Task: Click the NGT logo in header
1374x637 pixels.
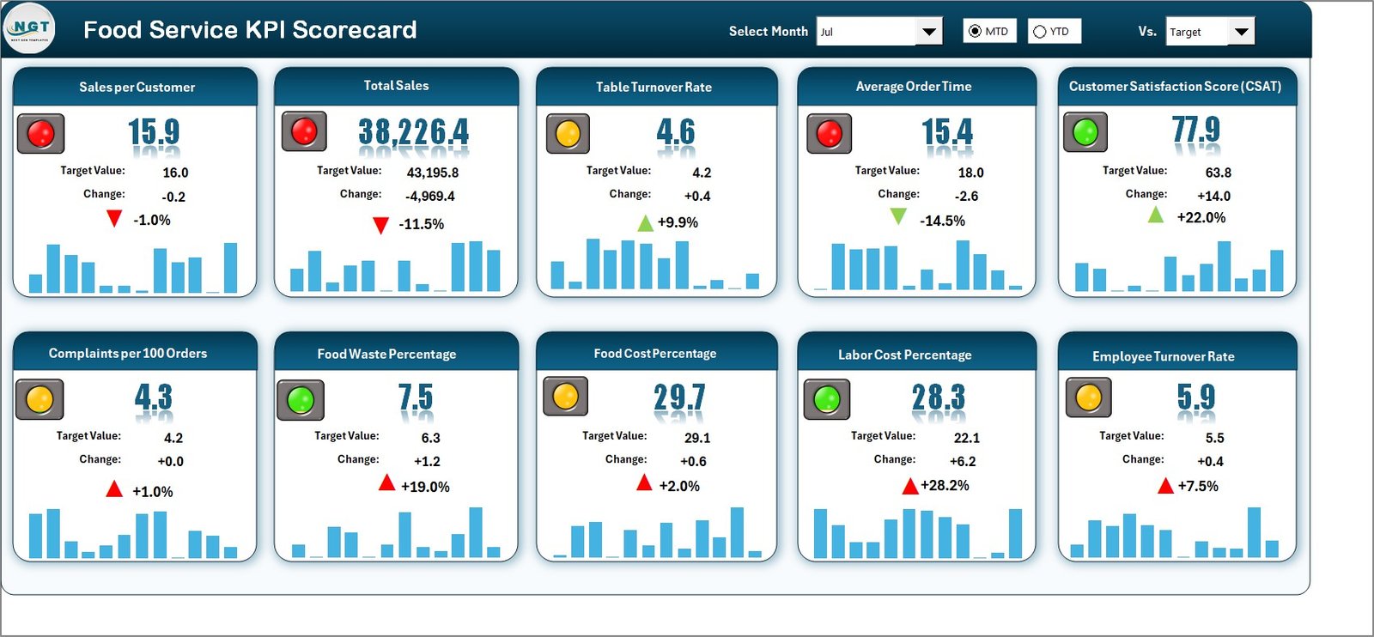Action: click(30, 28)
